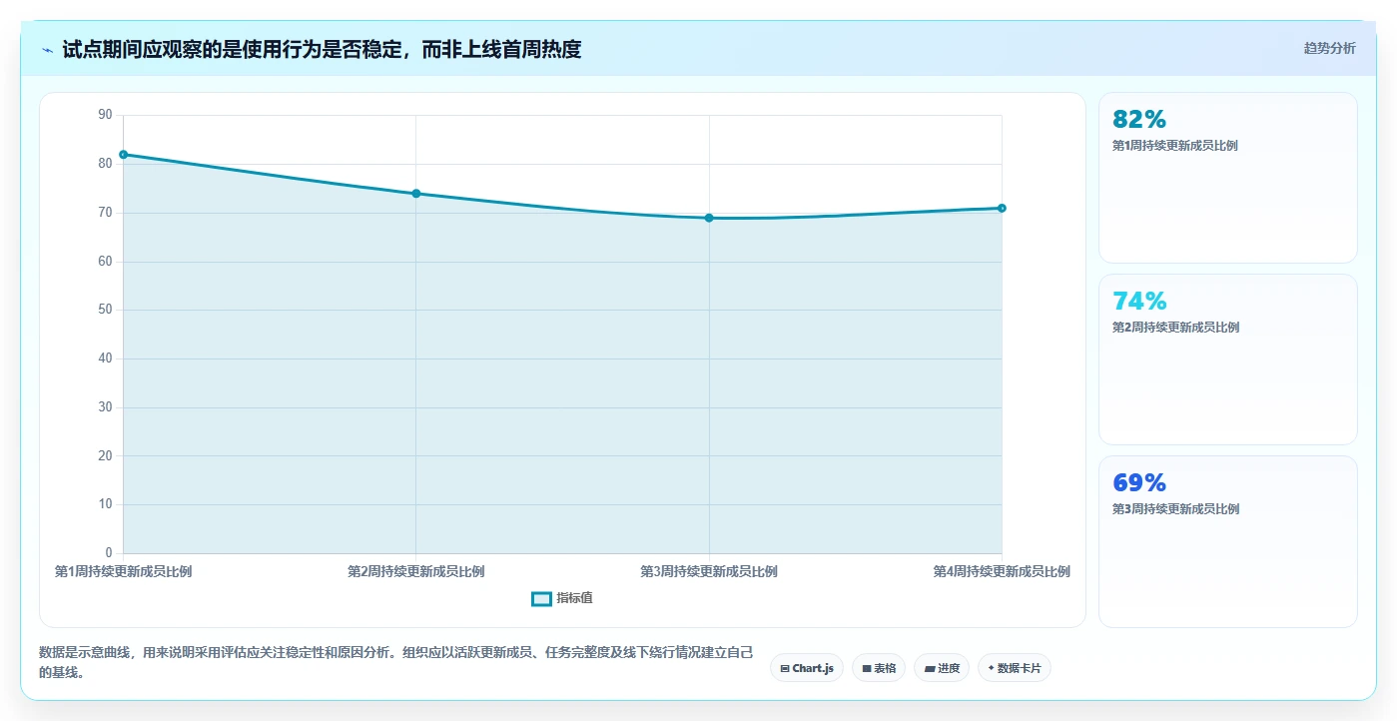Image resolution: width=1397 pixels, height=721 pixels.
Task: Click x-axis label 第3周持续更新成员比例
Action: coord(709,572)
